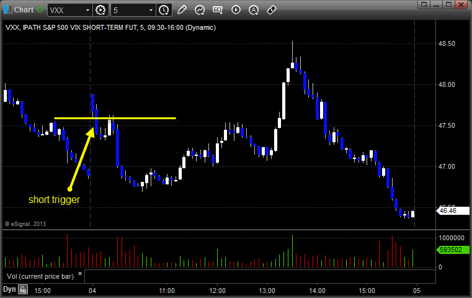Open the window options dropdown in title bar
The width and height of the screenshot is (472, 298).
tap(424, 4)
